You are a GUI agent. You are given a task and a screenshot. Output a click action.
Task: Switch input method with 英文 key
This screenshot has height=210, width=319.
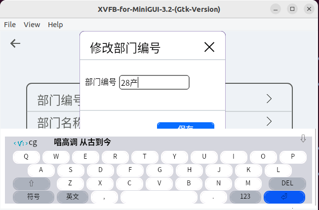pos(73,197)
